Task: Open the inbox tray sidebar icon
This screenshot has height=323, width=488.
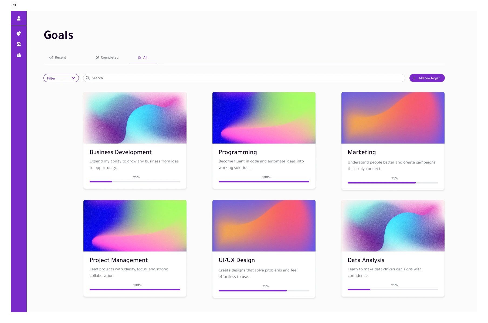Action: (19, 44)
